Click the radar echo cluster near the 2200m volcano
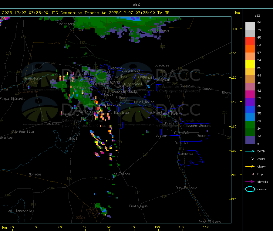 (x=102, y=209)
